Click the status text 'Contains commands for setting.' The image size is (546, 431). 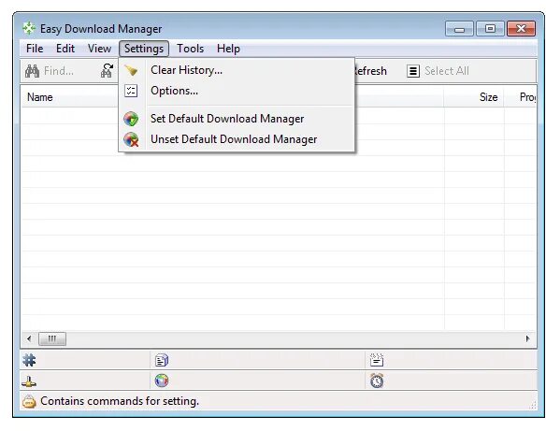120,401
